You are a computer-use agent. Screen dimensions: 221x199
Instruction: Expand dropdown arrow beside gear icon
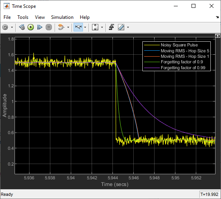[12, 28]
